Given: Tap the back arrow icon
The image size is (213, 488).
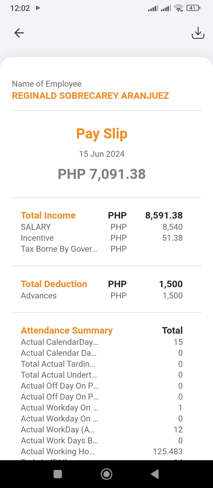Looking at the screenshot, I should pos(19,33).
